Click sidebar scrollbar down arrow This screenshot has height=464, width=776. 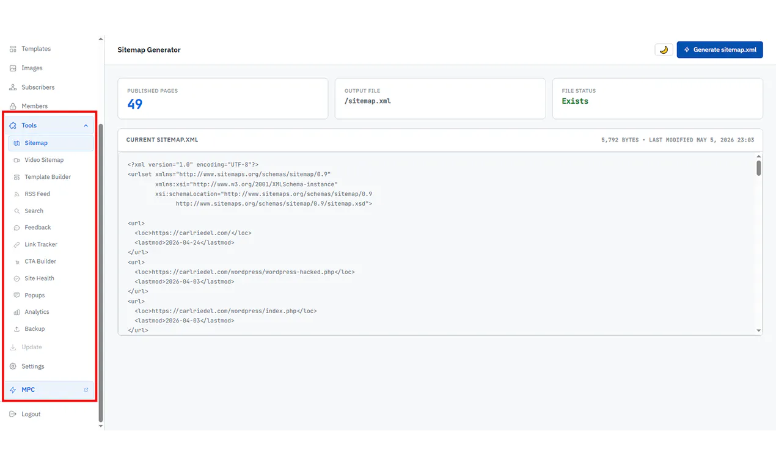pyautogui.click(x=101, y=426)
